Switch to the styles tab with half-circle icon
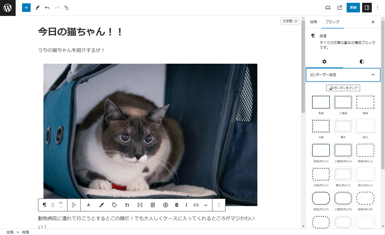The width and height of the screenshot is (385, 235). click(361, 61)
